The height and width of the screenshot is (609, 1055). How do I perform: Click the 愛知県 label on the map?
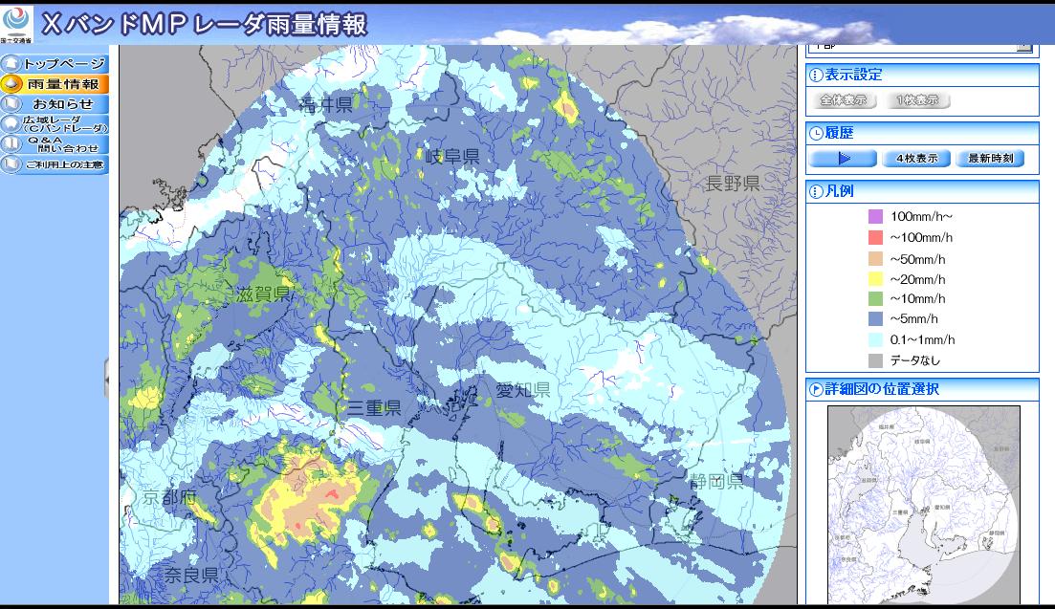(523, 390)
